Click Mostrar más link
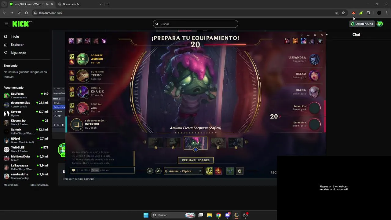Viewport: 391px width, 220px height. click(11, 185)
